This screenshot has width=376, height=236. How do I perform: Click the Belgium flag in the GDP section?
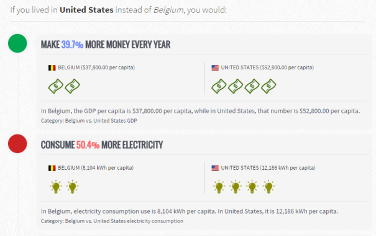tap(52, 68)
